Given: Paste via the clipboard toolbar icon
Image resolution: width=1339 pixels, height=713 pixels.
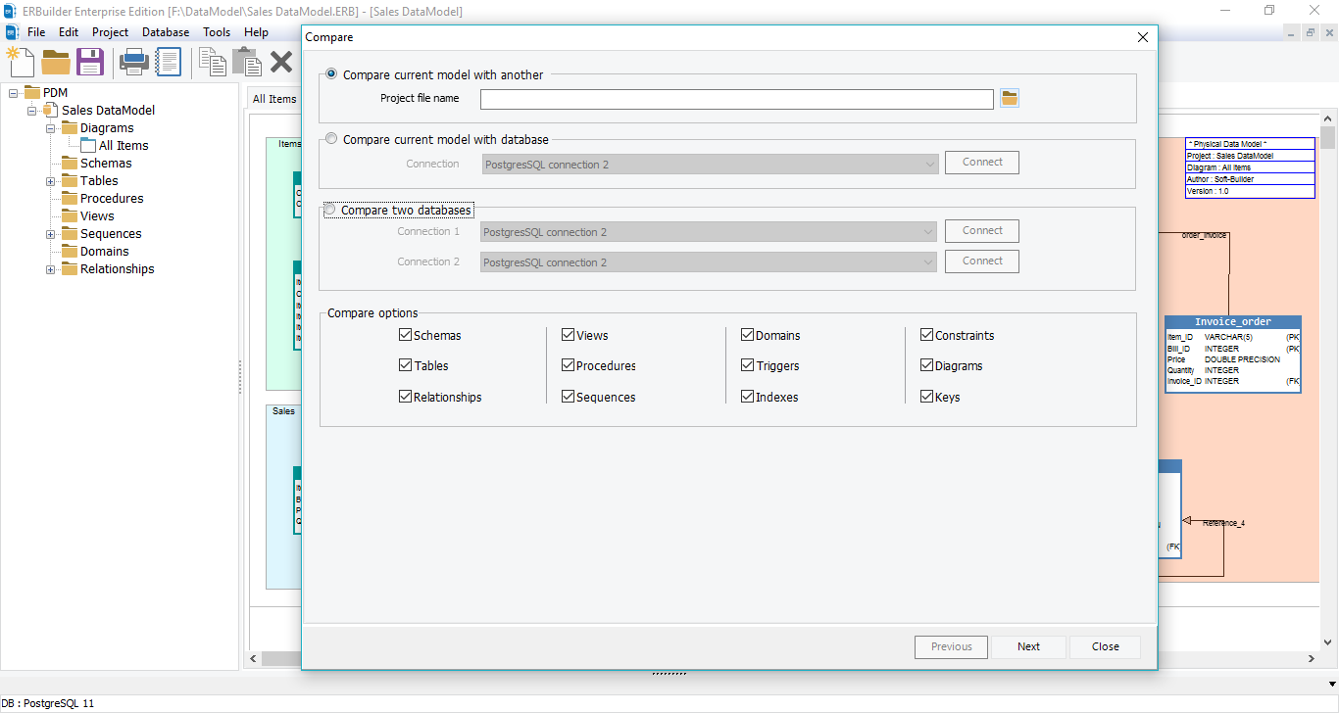Looking at the screenshot, I should point(246,61).
